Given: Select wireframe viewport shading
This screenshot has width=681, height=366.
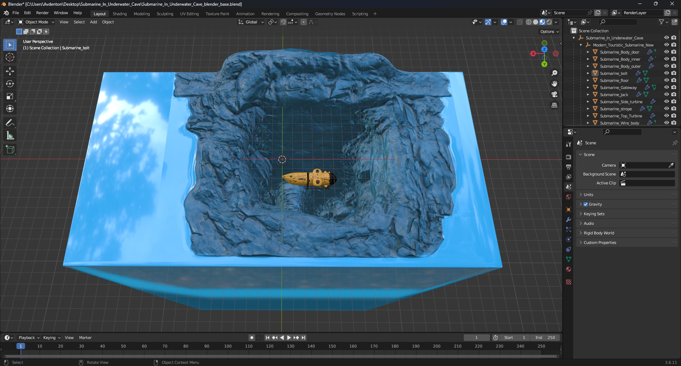Looking at the screenshot, I should point(529,22).
